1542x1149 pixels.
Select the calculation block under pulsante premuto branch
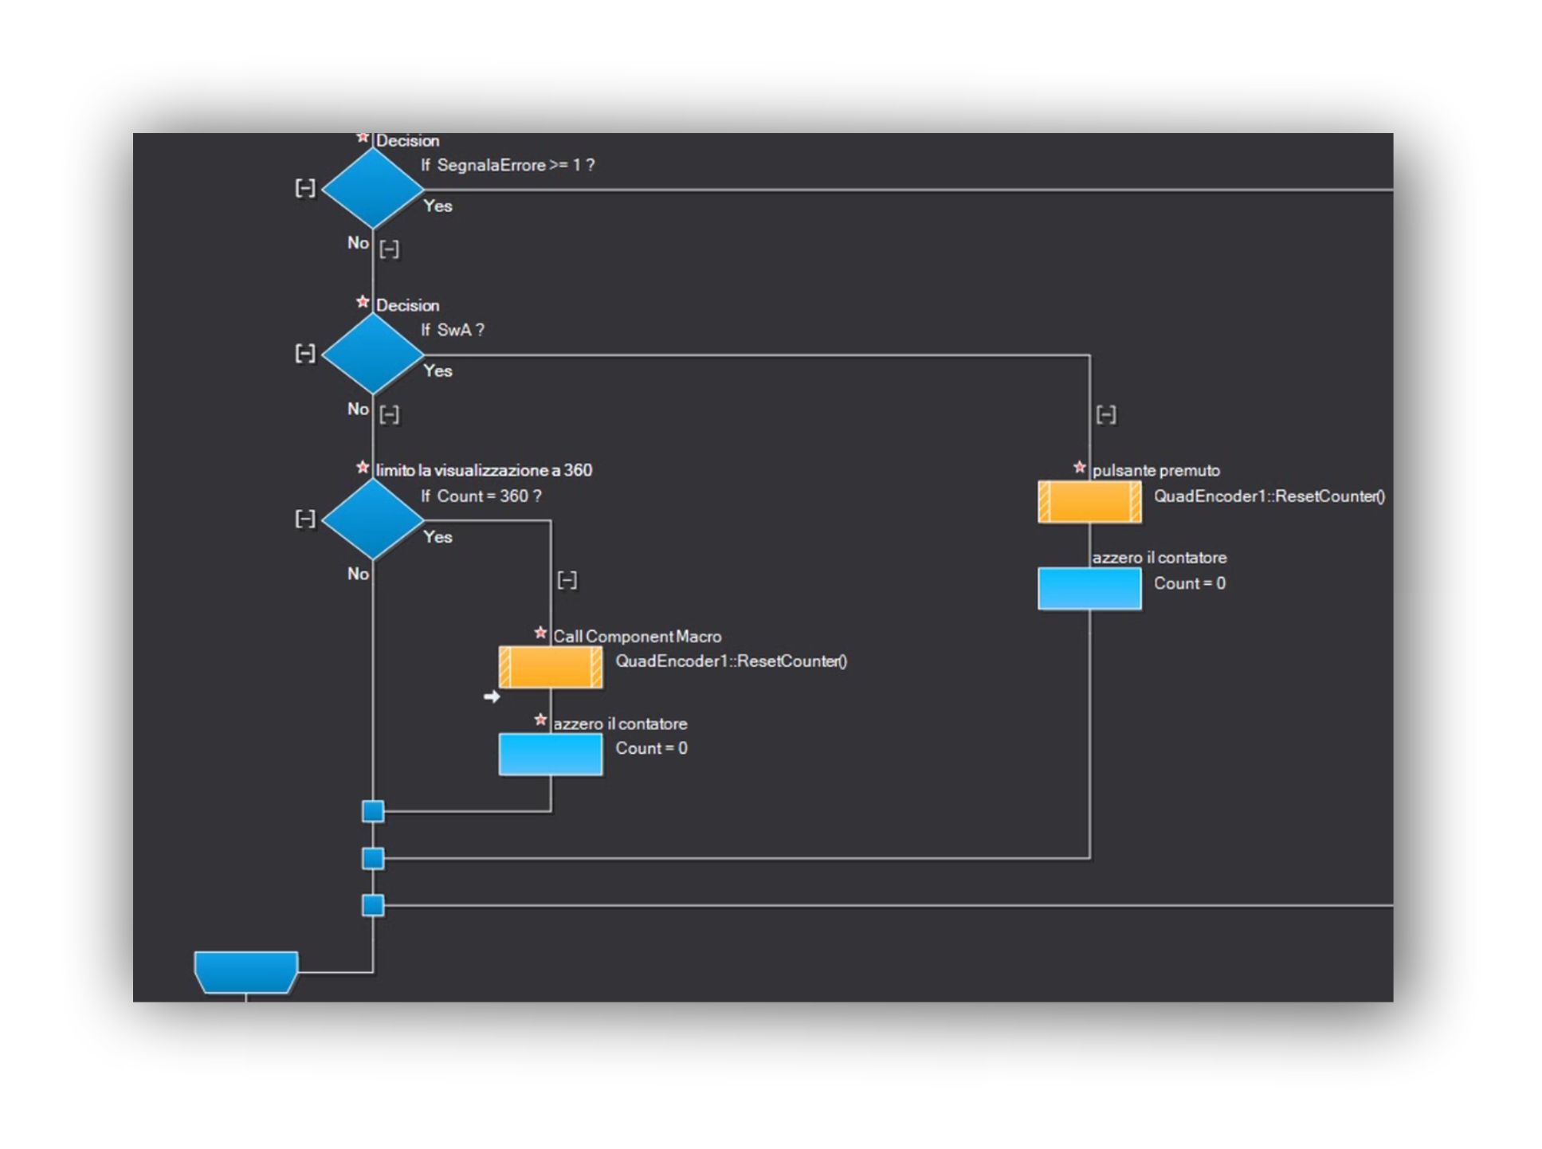pyautogui.click(x=1089, y=589)
